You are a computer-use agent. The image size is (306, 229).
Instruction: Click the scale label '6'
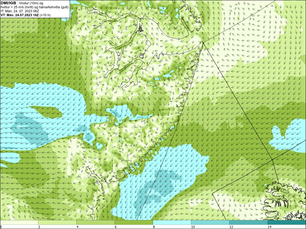[116, 227]
